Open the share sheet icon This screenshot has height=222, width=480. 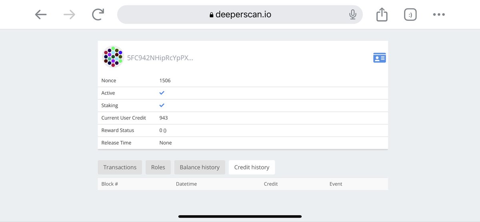382,15
